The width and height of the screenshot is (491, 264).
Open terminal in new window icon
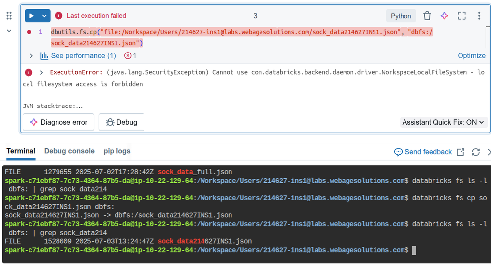pos(461,152)
